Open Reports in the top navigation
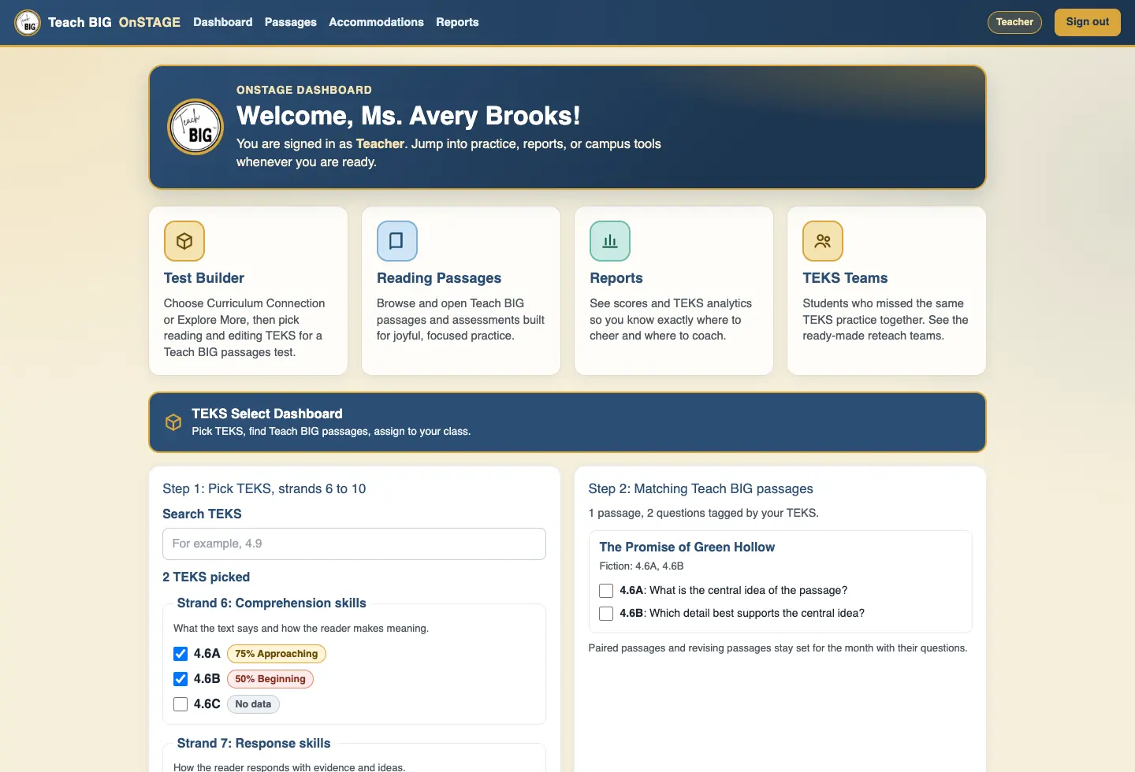1135x772 pixels. click(x=457, y=22)
